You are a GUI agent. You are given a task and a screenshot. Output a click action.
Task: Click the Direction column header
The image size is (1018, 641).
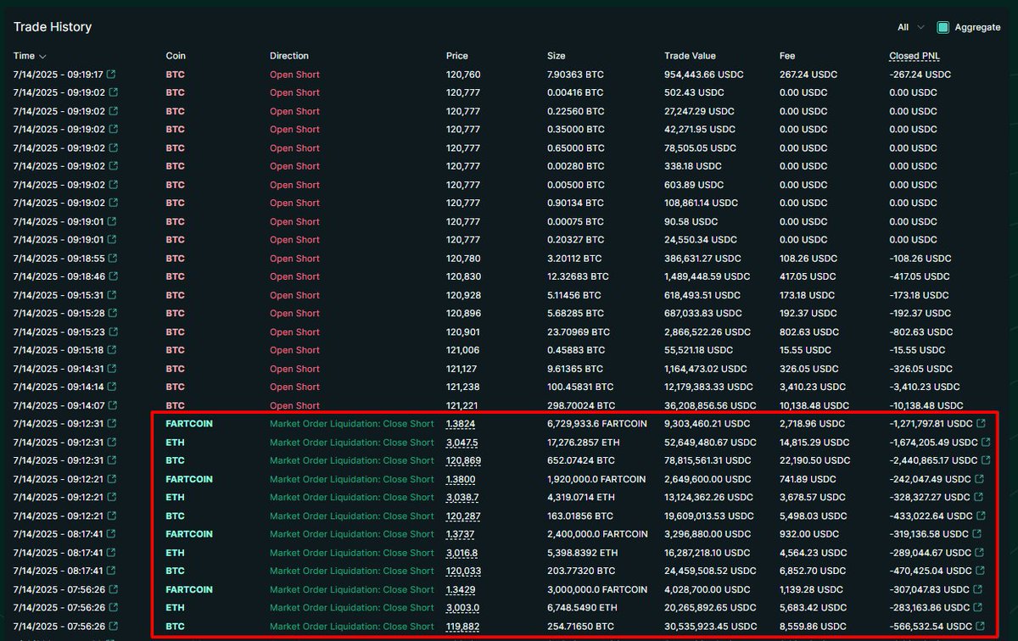pyautogui.click(x=289, y=56)
